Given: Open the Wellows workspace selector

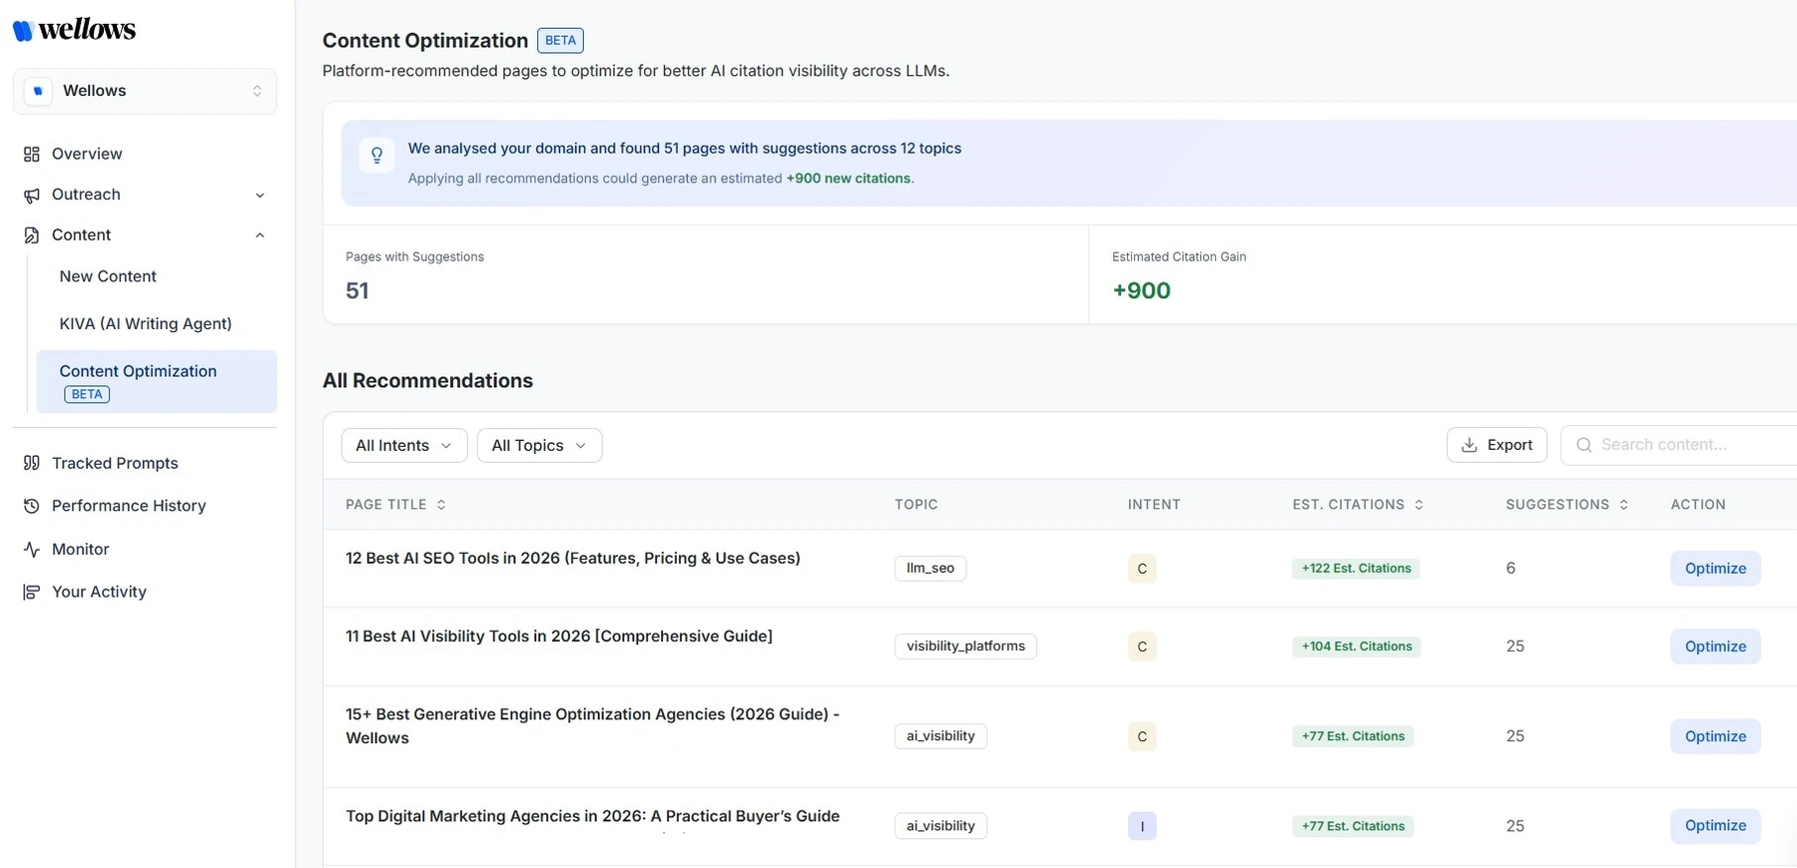Looking at the screenshot, I should pos(145,91).
